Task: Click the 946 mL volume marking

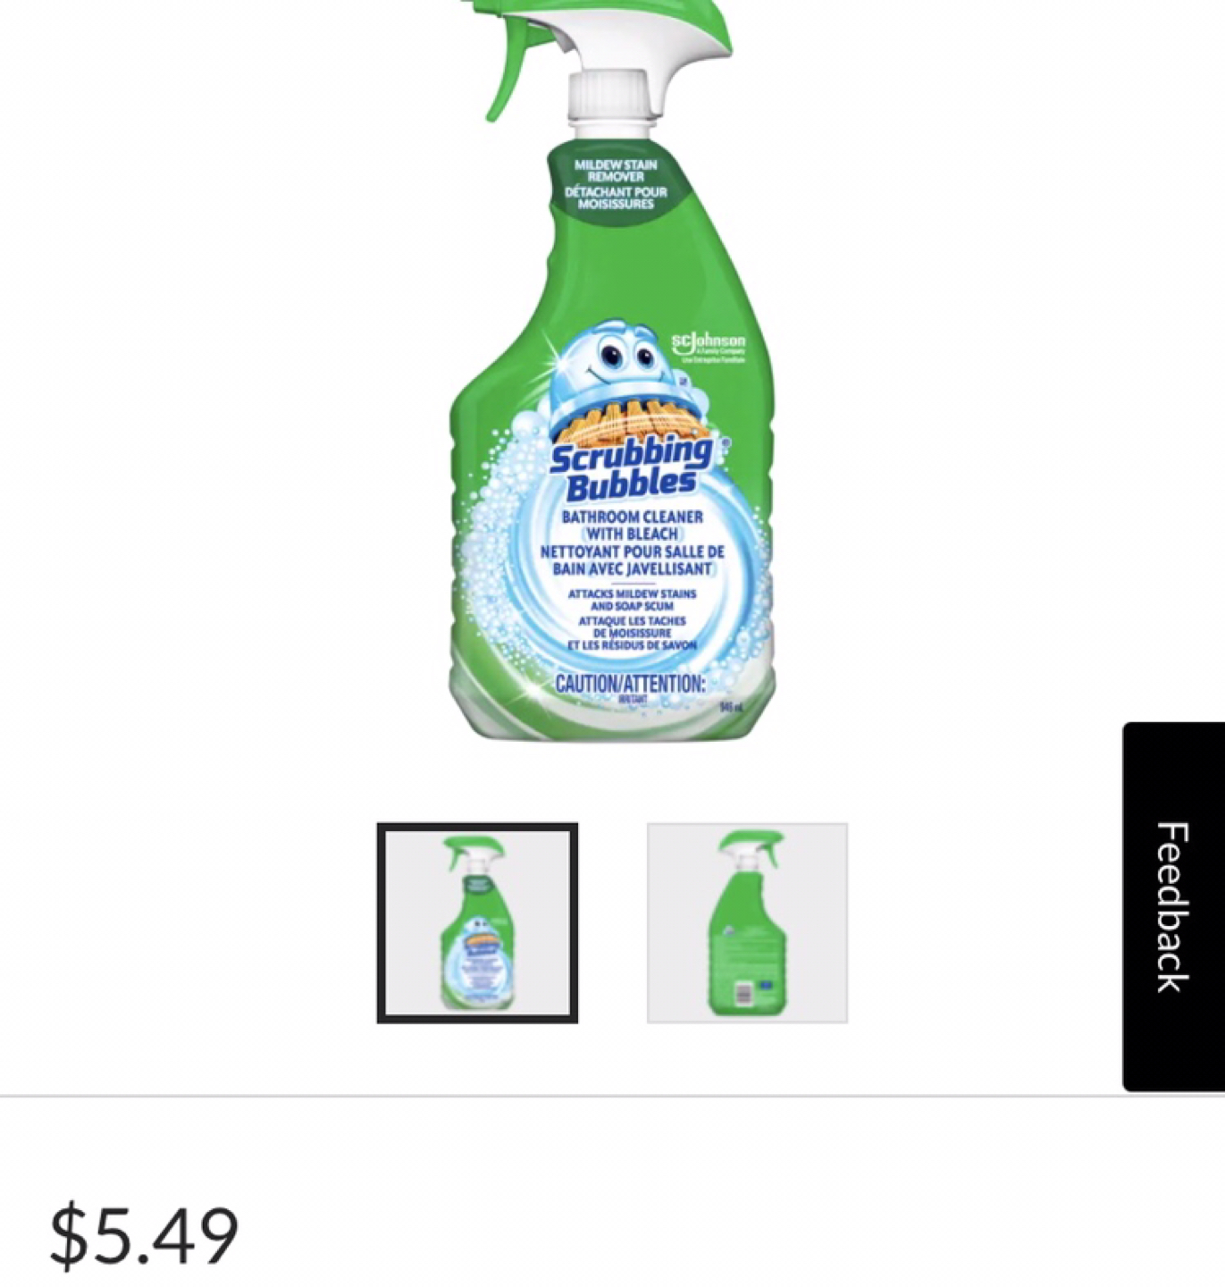Action: coord(733,708)
